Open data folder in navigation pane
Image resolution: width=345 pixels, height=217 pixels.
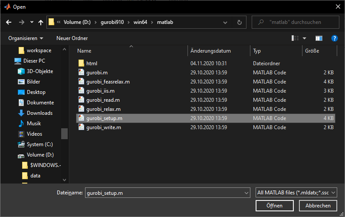coord(35,176)
